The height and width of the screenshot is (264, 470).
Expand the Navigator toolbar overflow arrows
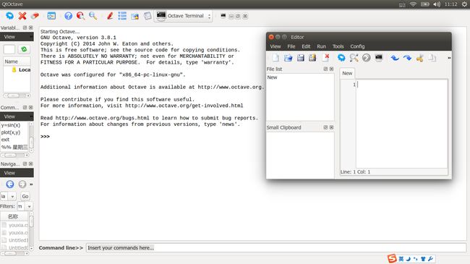pyautogui.click(x=31, y=184)
